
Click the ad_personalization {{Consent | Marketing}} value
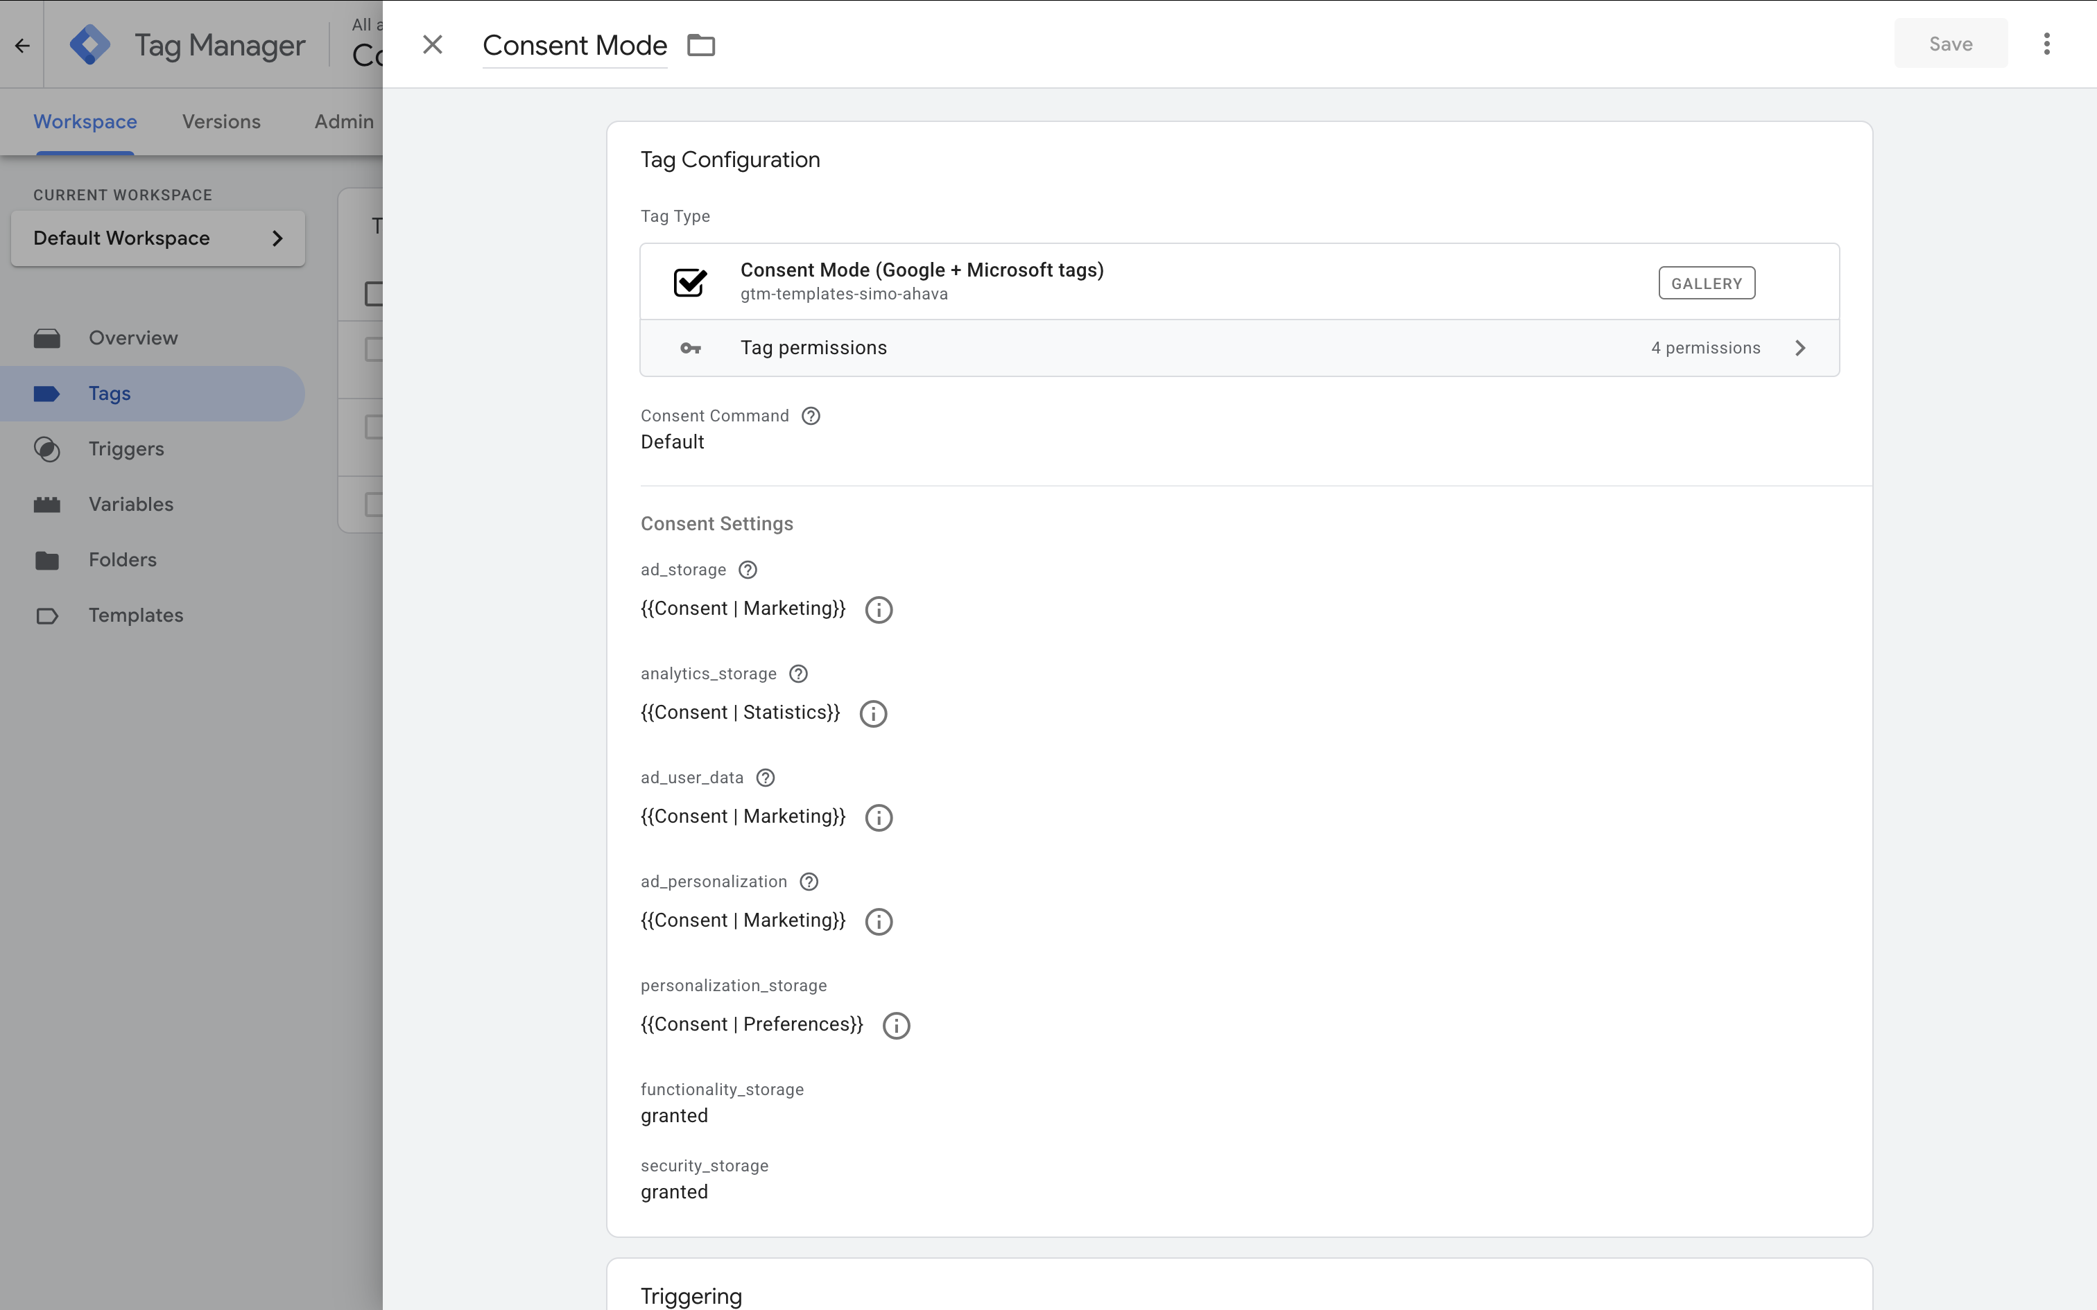tap(743, 920)
